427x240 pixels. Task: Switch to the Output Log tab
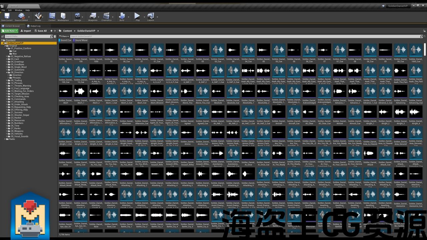(35, 26)
